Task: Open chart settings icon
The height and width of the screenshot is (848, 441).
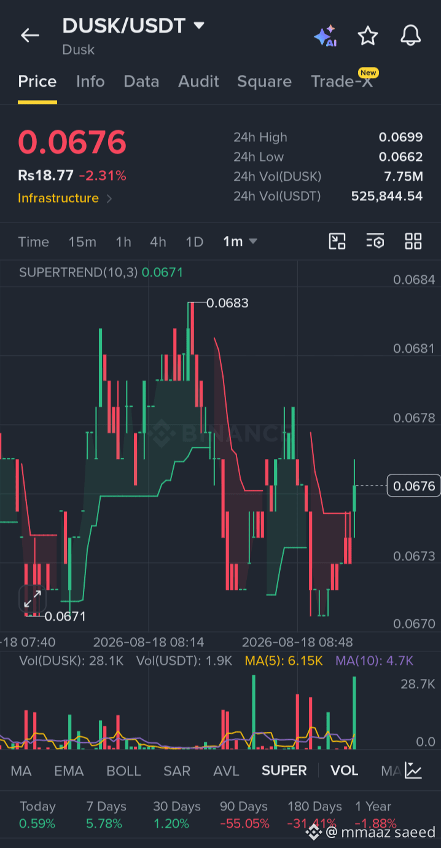Action: pos(375,241)
